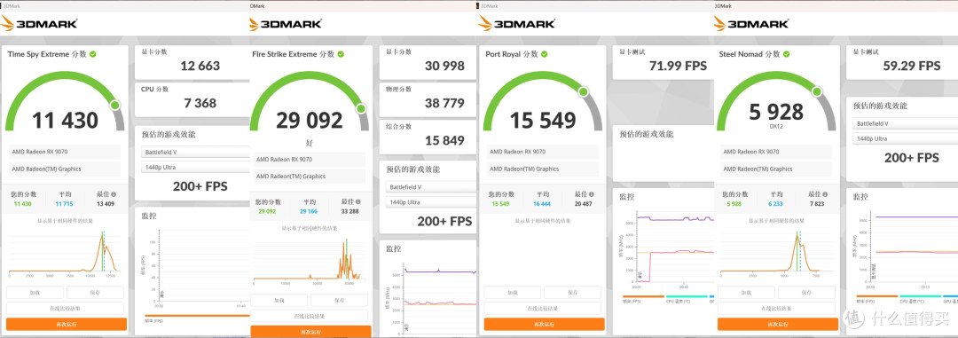Click average score 11 715 in Time Spy
958x338 pixels.
click(65, 203)
